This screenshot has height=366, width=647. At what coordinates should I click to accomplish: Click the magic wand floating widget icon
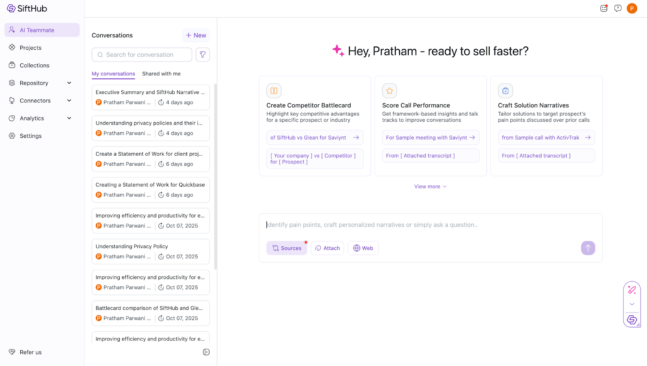[x=632, y=290]
